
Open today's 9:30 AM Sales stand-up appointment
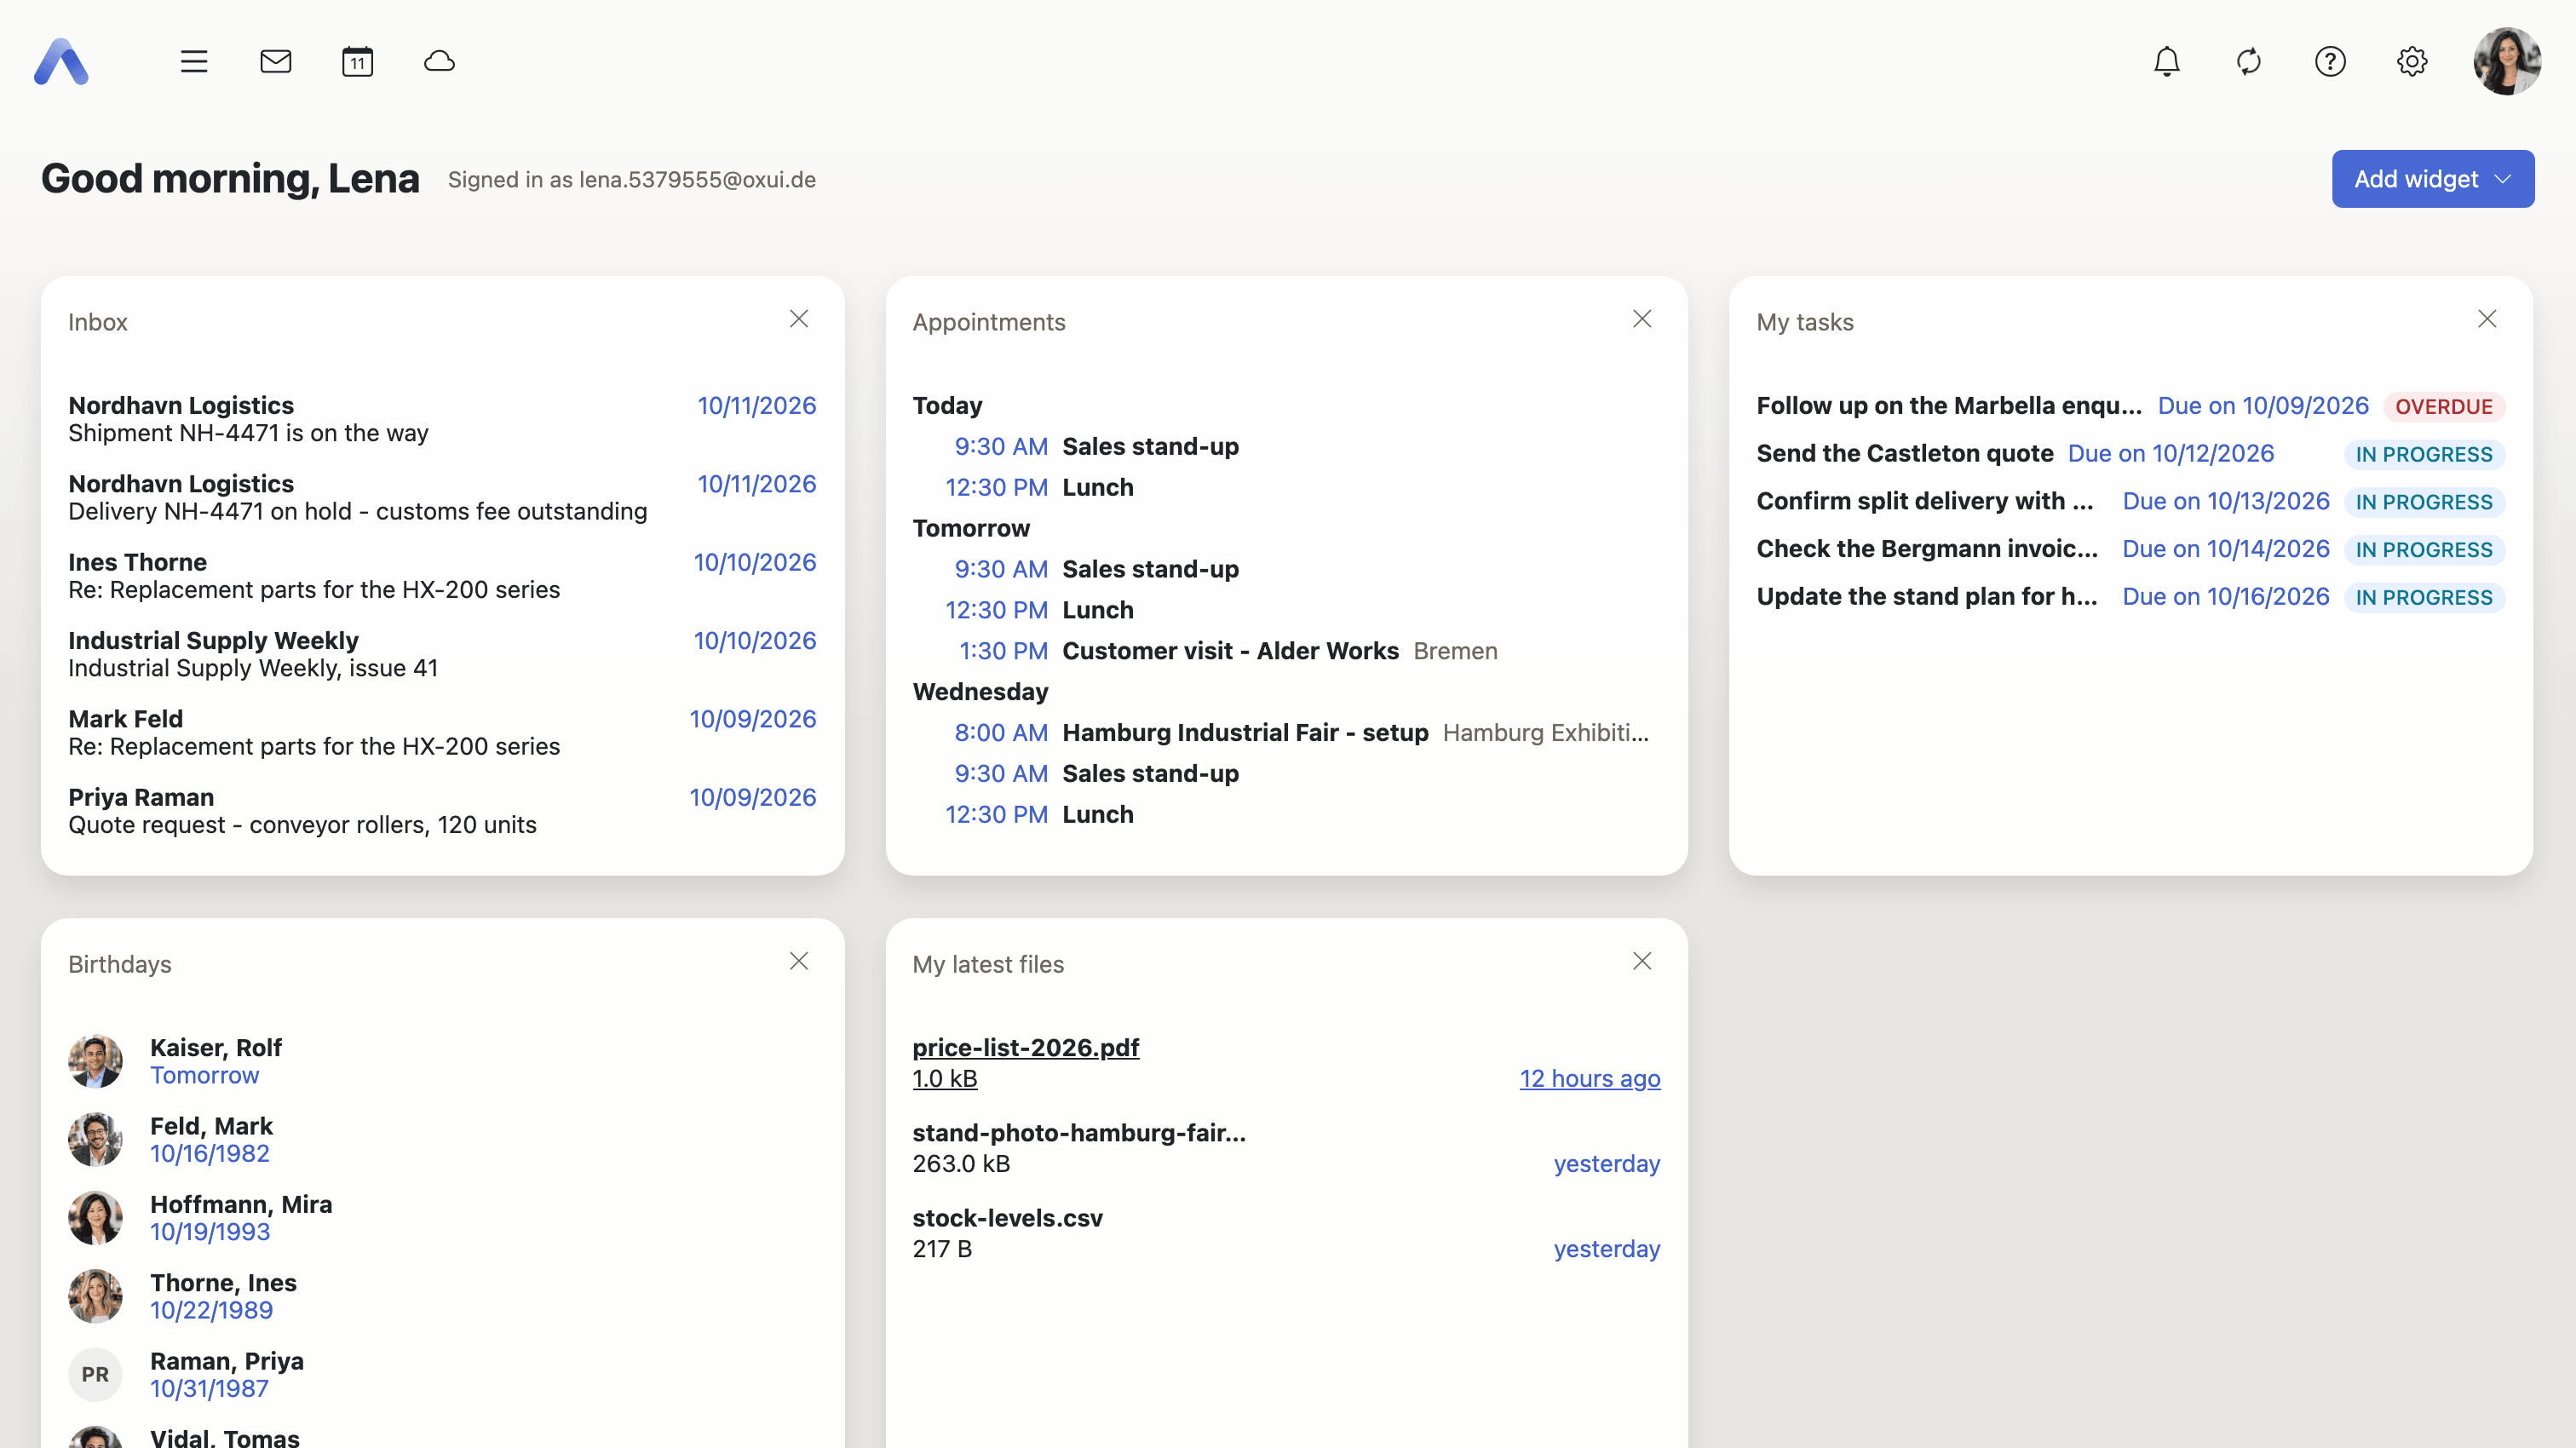tap(1287, 446)
